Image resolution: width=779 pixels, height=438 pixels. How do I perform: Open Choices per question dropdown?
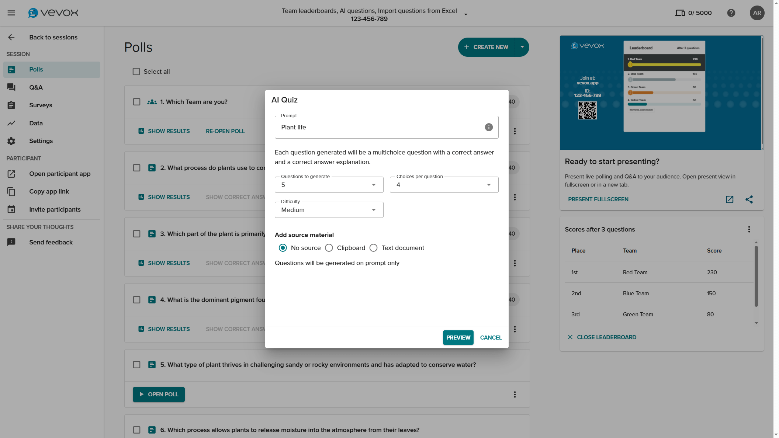pyautogui.click(x=444, y=185)
